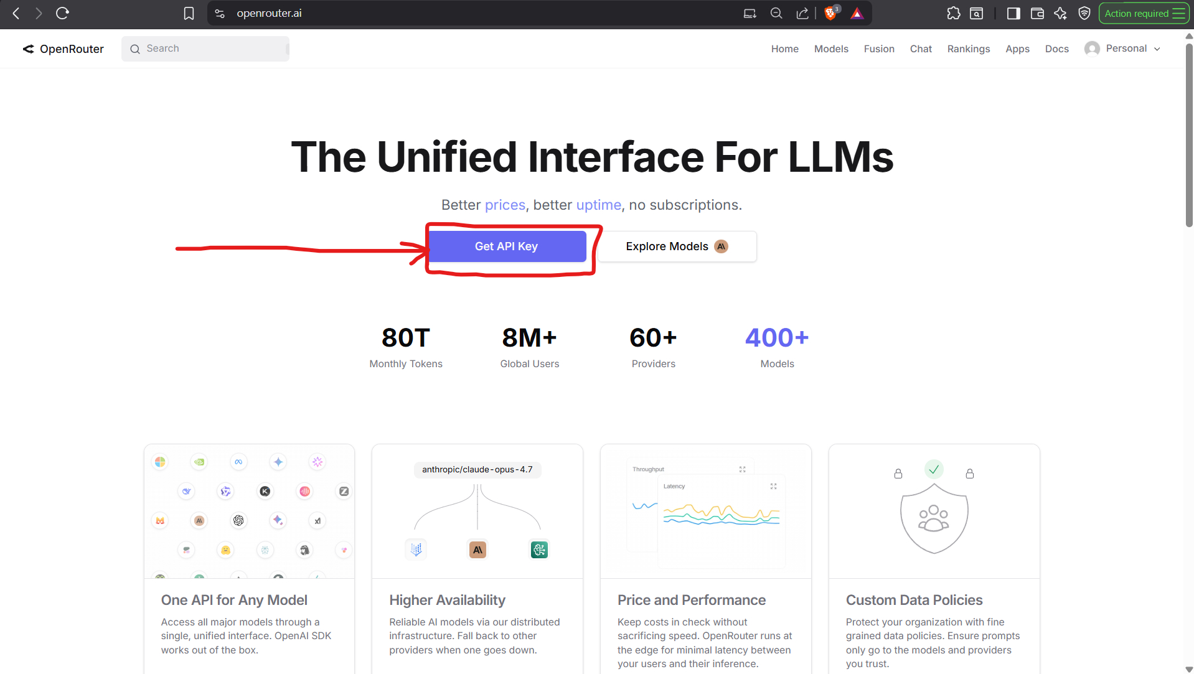Image resolution: width=1194 pixels, height=674 pixels.
Task: Click the browser forward arrow
Action: point(39,13)
